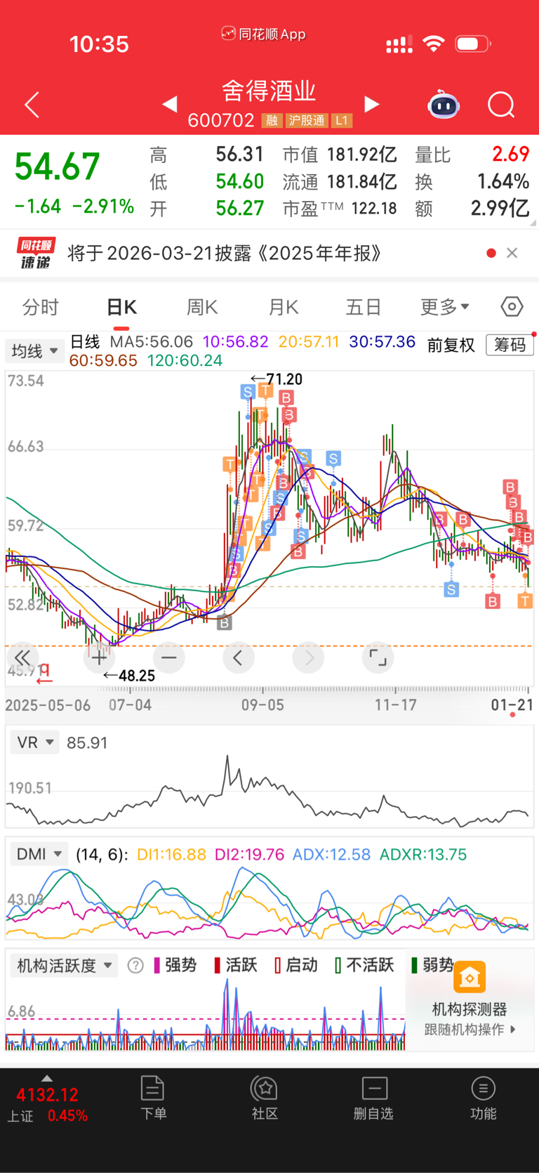The height and width of the screenshot is (1173, 539).
Task: Switch to 月K tab
Action: (284, 308)
